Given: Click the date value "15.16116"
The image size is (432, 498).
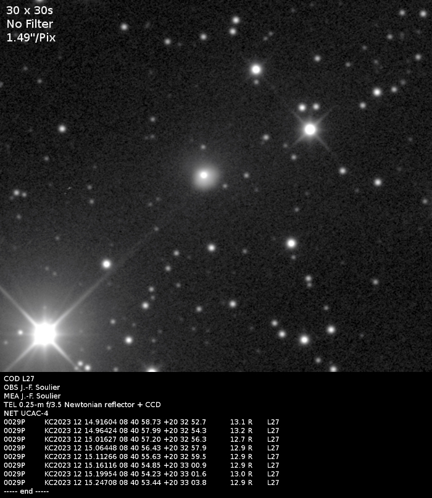Looking at the screenshot, I should [101, 465].
